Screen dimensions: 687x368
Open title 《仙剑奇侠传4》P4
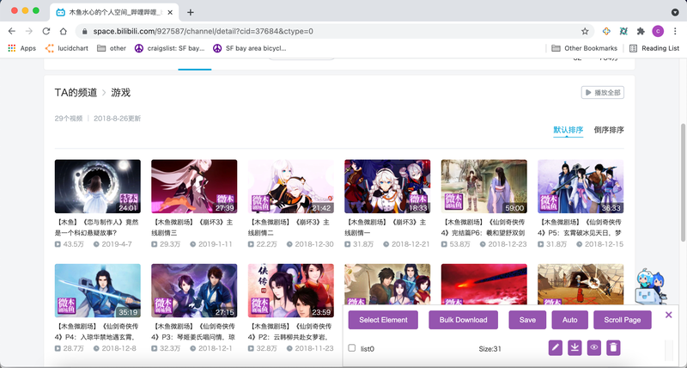[97, 332]
